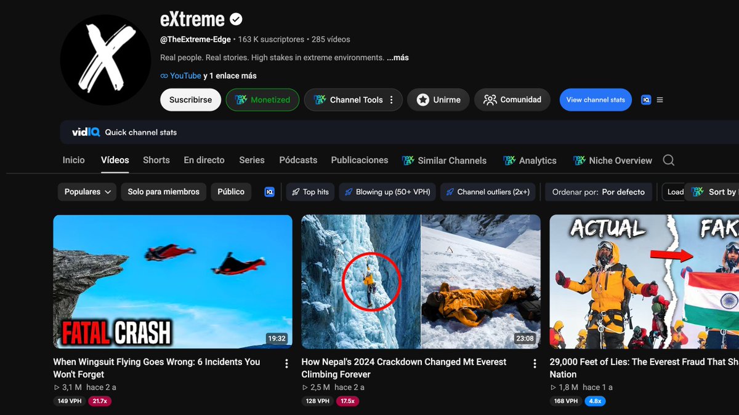Viewport: 739px width, 415px height.
Task: Open the Analytics tab
Action: click(x=530, y=160)
